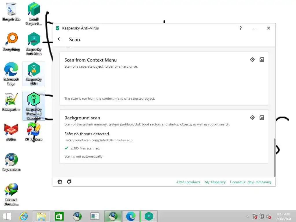Select PE Explorer desktop shortcut

pyautogui.click(x=34, y=132)
